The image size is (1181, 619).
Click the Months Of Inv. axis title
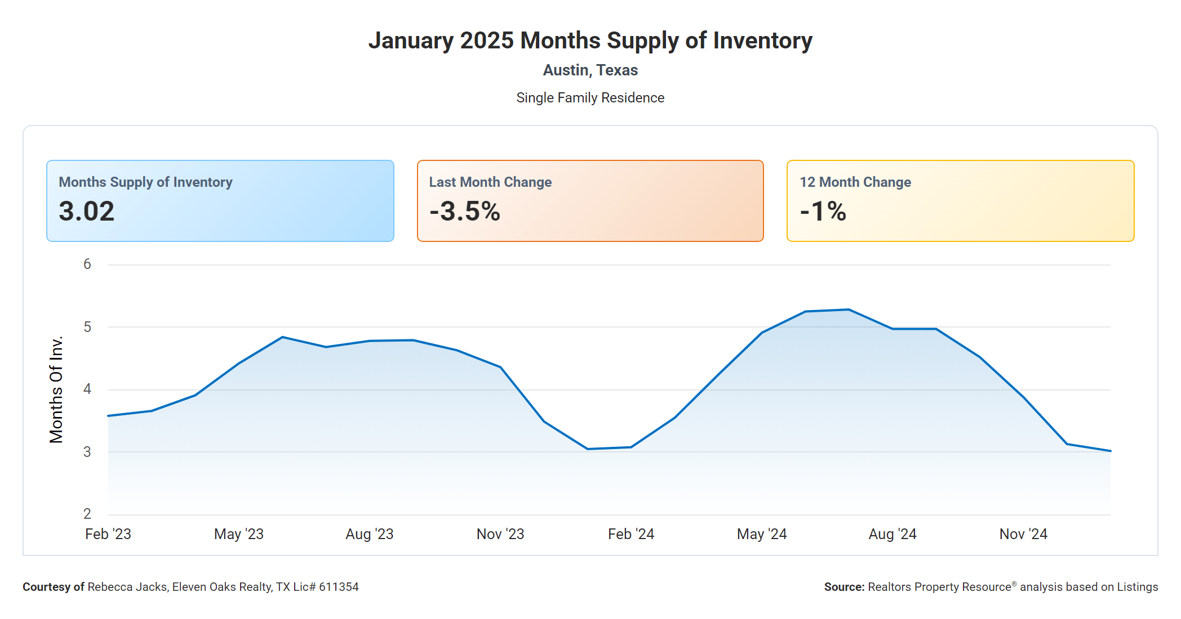[56, 389]
